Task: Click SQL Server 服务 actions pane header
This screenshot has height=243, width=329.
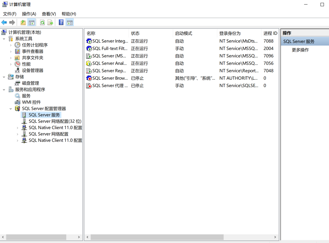Action: [305, 41]
